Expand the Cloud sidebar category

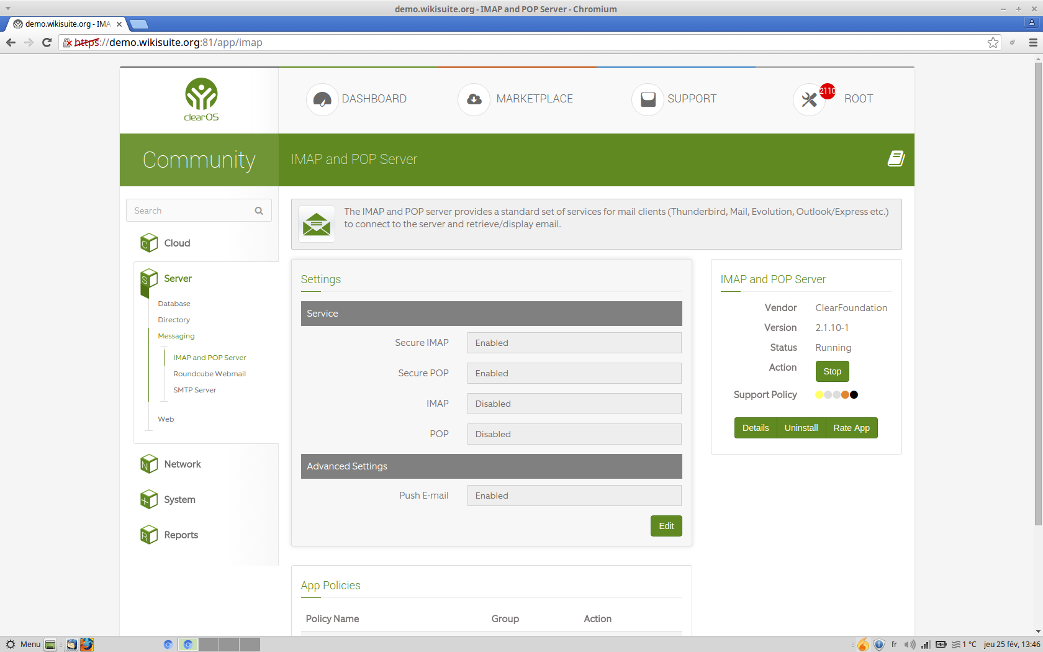coord(177,243)
